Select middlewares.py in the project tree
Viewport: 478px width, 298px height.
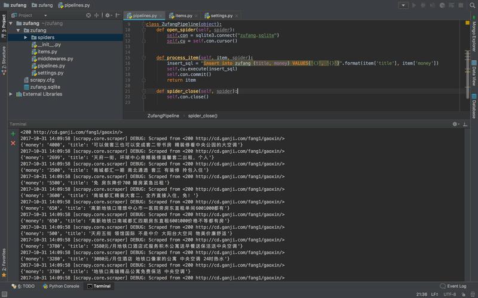(x=53, y=58)
